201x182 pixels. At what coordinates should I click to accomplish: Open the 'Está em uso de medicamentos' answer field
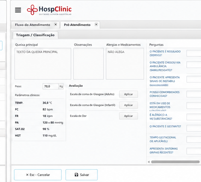coord(194,106)
